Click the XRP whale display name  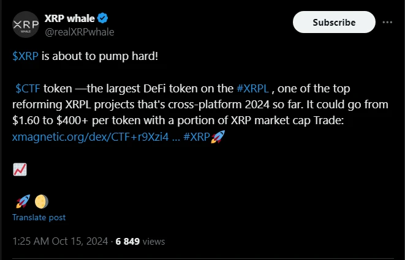[x=69, y=18]
